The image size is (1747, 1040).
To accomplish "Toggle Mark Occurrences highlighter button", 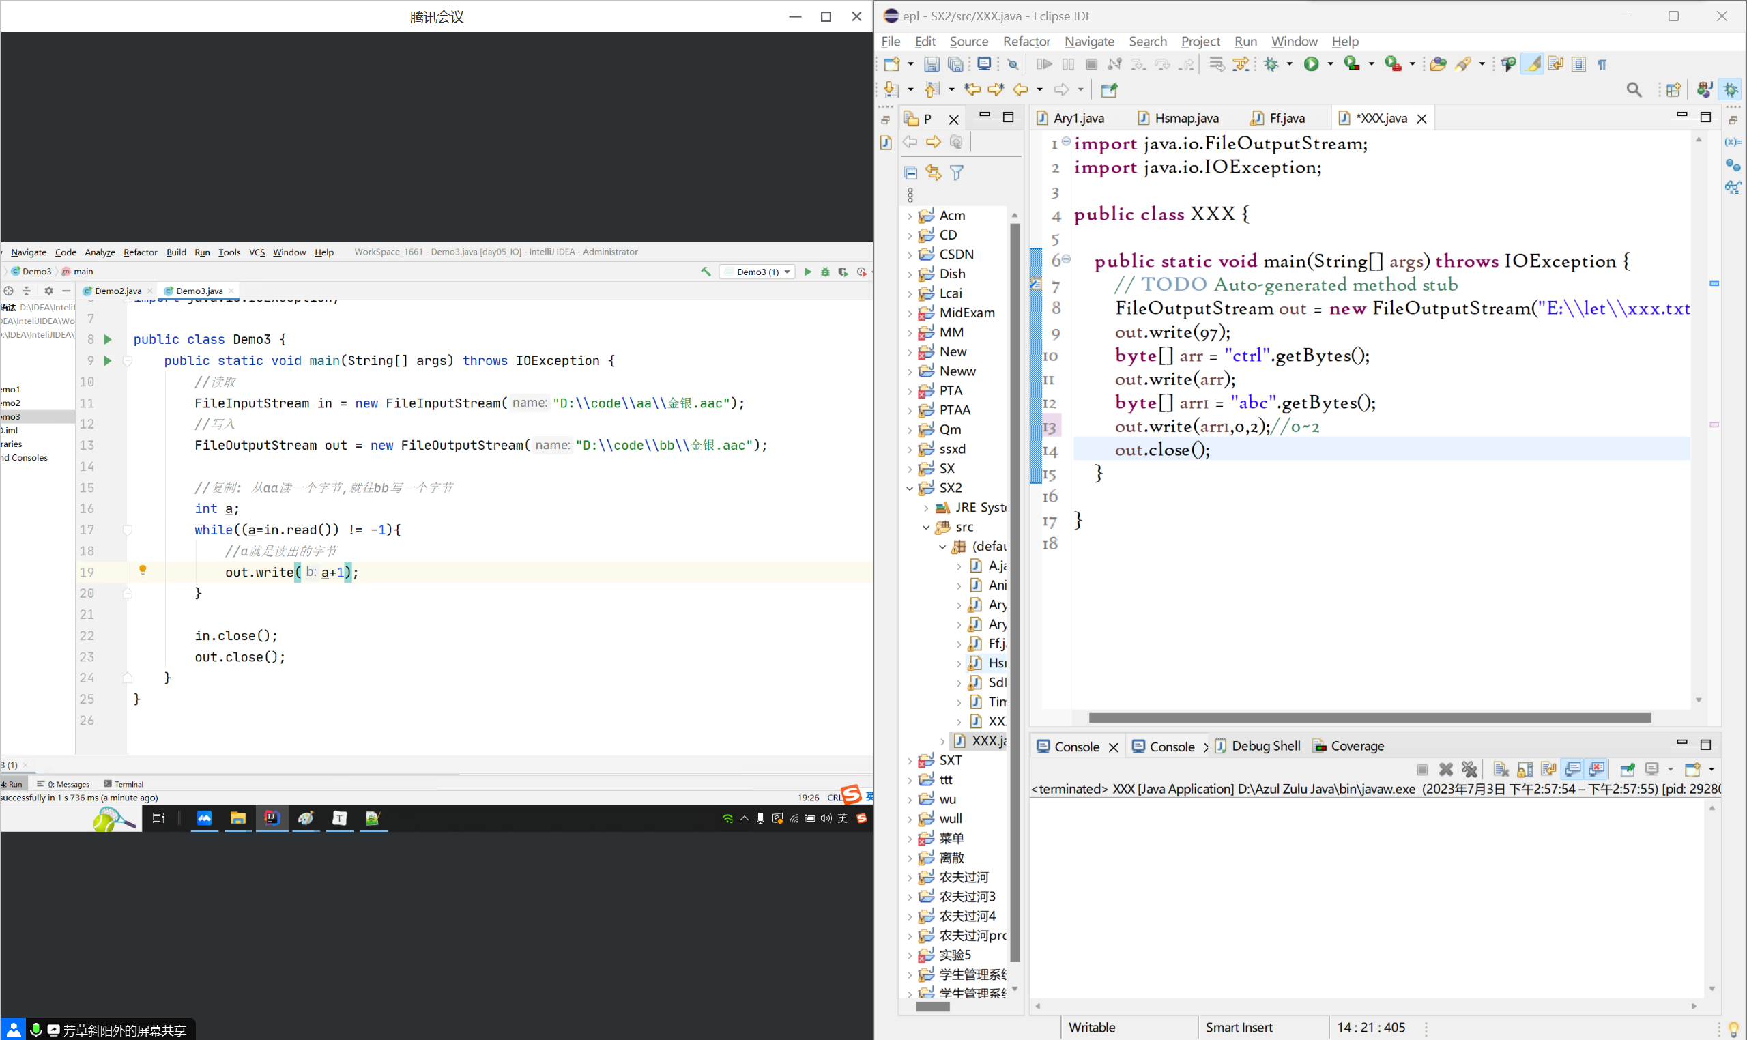I will coord(1532,64).
